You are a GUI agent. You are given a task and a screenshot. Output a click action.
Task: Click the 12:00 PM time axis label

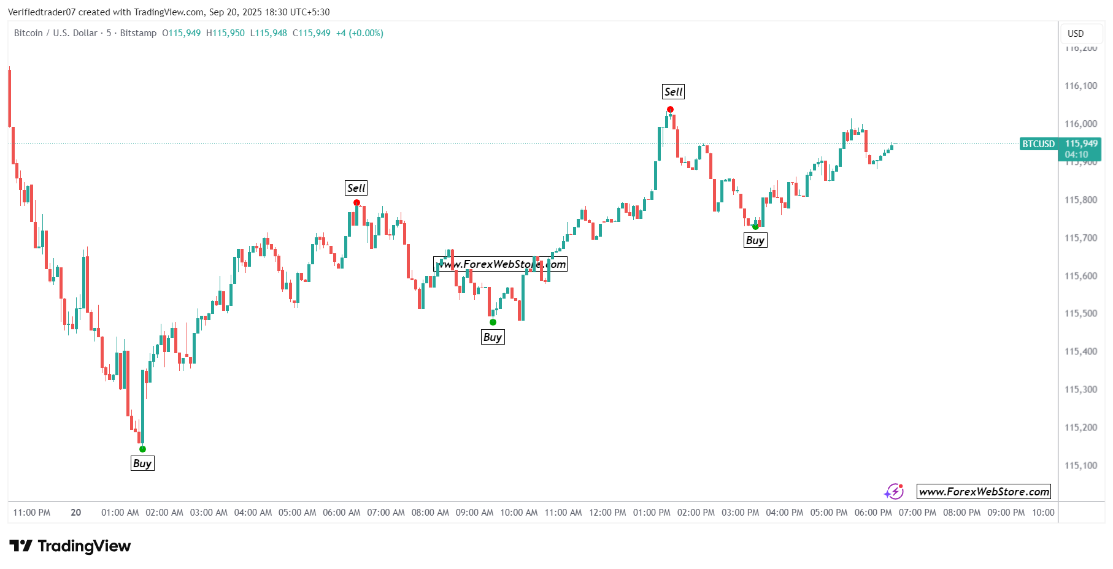pos(607,513)
